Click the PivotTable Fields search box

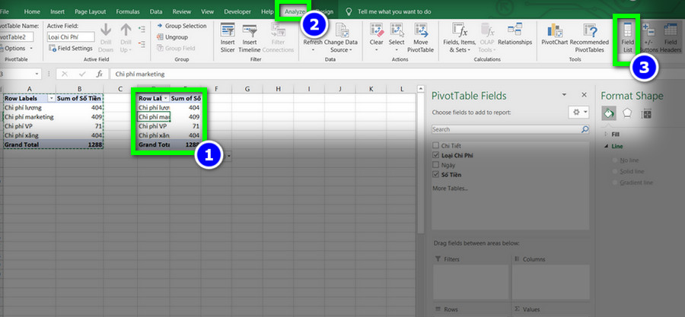coord(510,129)
